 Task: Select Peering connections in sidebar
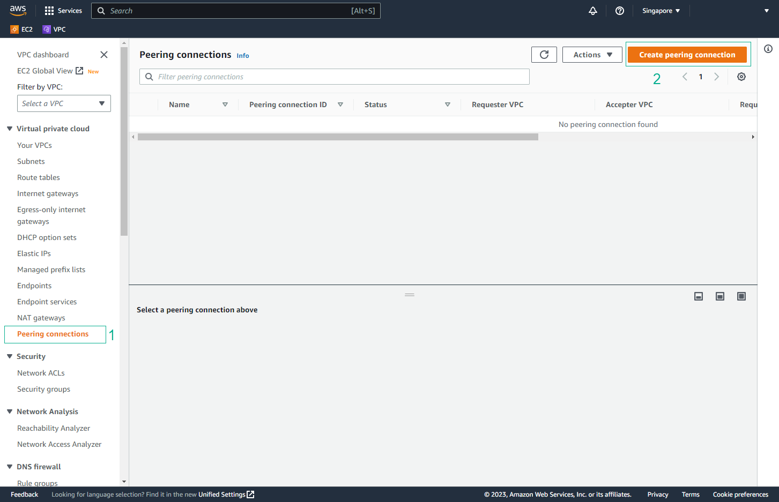(x=53, y=334)
